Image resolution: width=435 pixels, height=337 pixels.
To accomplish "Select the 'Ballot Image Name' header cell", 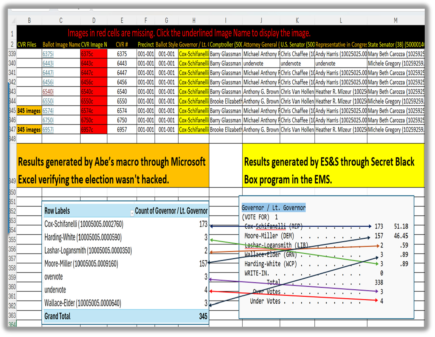I will [61, 45].
